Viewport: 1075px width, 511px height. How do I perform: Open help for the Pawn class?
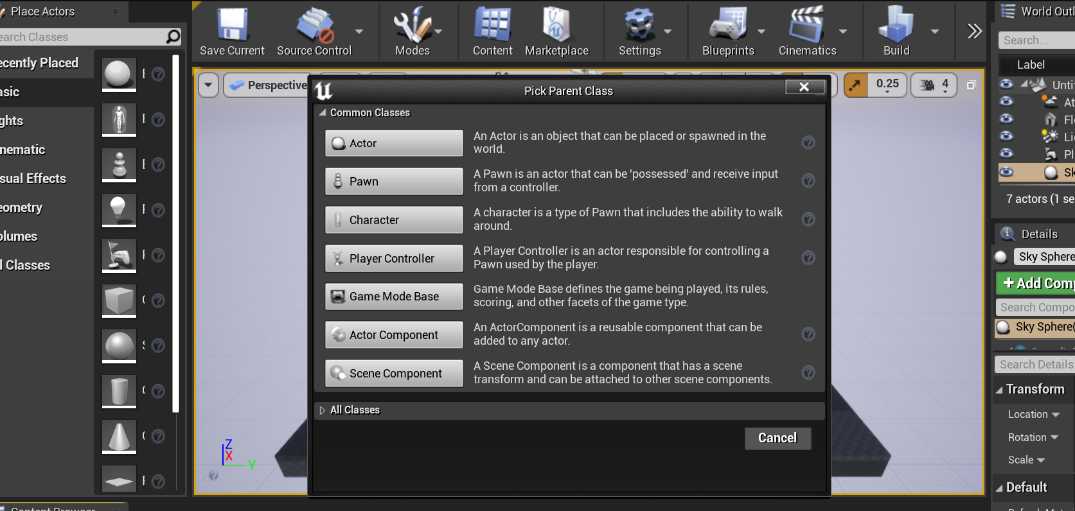(x=808, y=181)
